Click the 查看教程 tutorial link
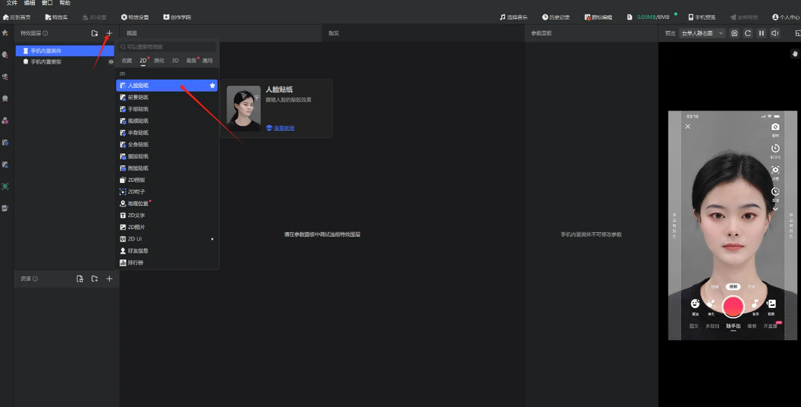 tap(283, 128)
